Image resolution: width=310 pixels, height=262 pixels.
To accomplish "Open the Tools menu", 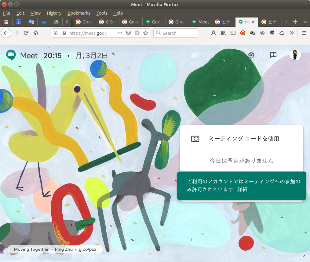I will (102, 13).
